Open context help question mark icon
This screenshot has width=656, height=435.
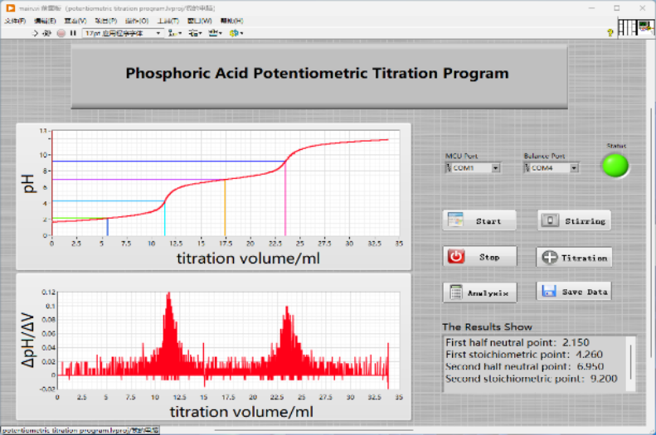[610, 32]
